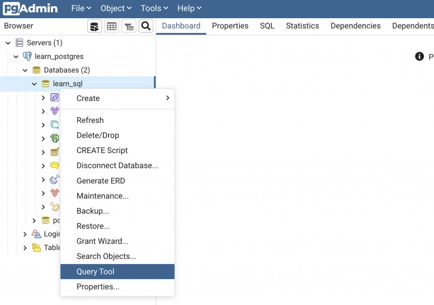The height and width of the screenshot is (305, 434).
Task: Select the teal Event Triggers icon
Action: tap(55, 125)
